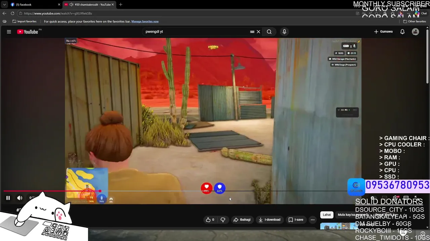Screen dimensions: 430x241
Task: Run search with the magnifier button
Action: (x=269, y=32)
